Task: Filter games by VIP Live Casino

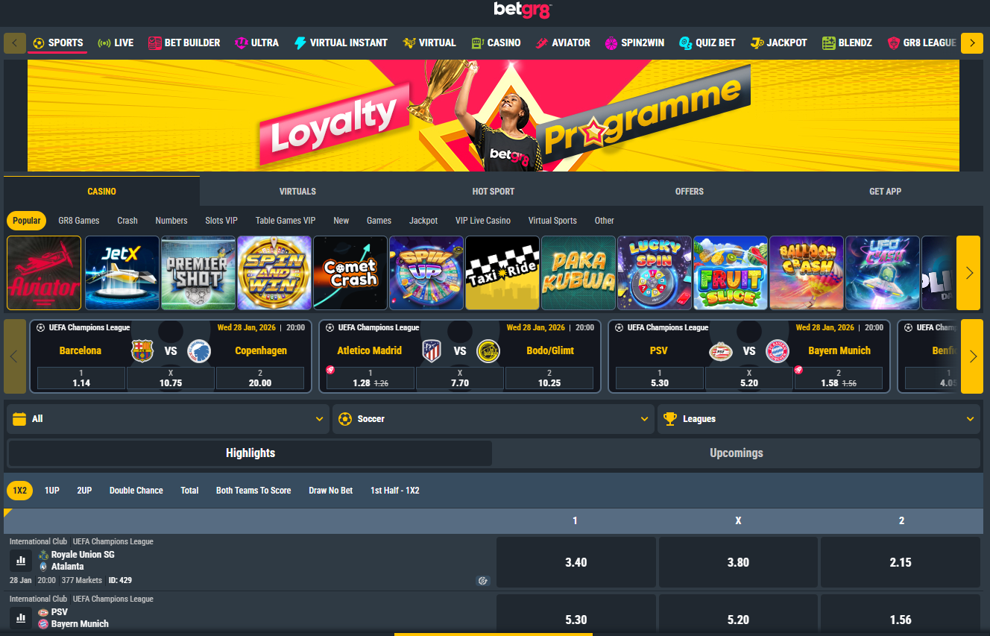Action: pyautogui.click(x=483, y=221)
